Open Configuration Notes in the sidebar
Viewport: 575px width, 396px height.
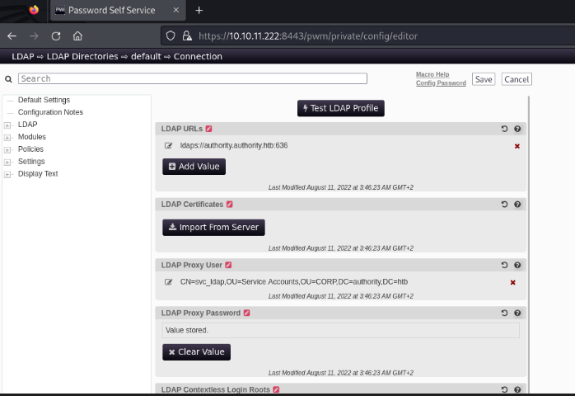(x=50, y=112)
